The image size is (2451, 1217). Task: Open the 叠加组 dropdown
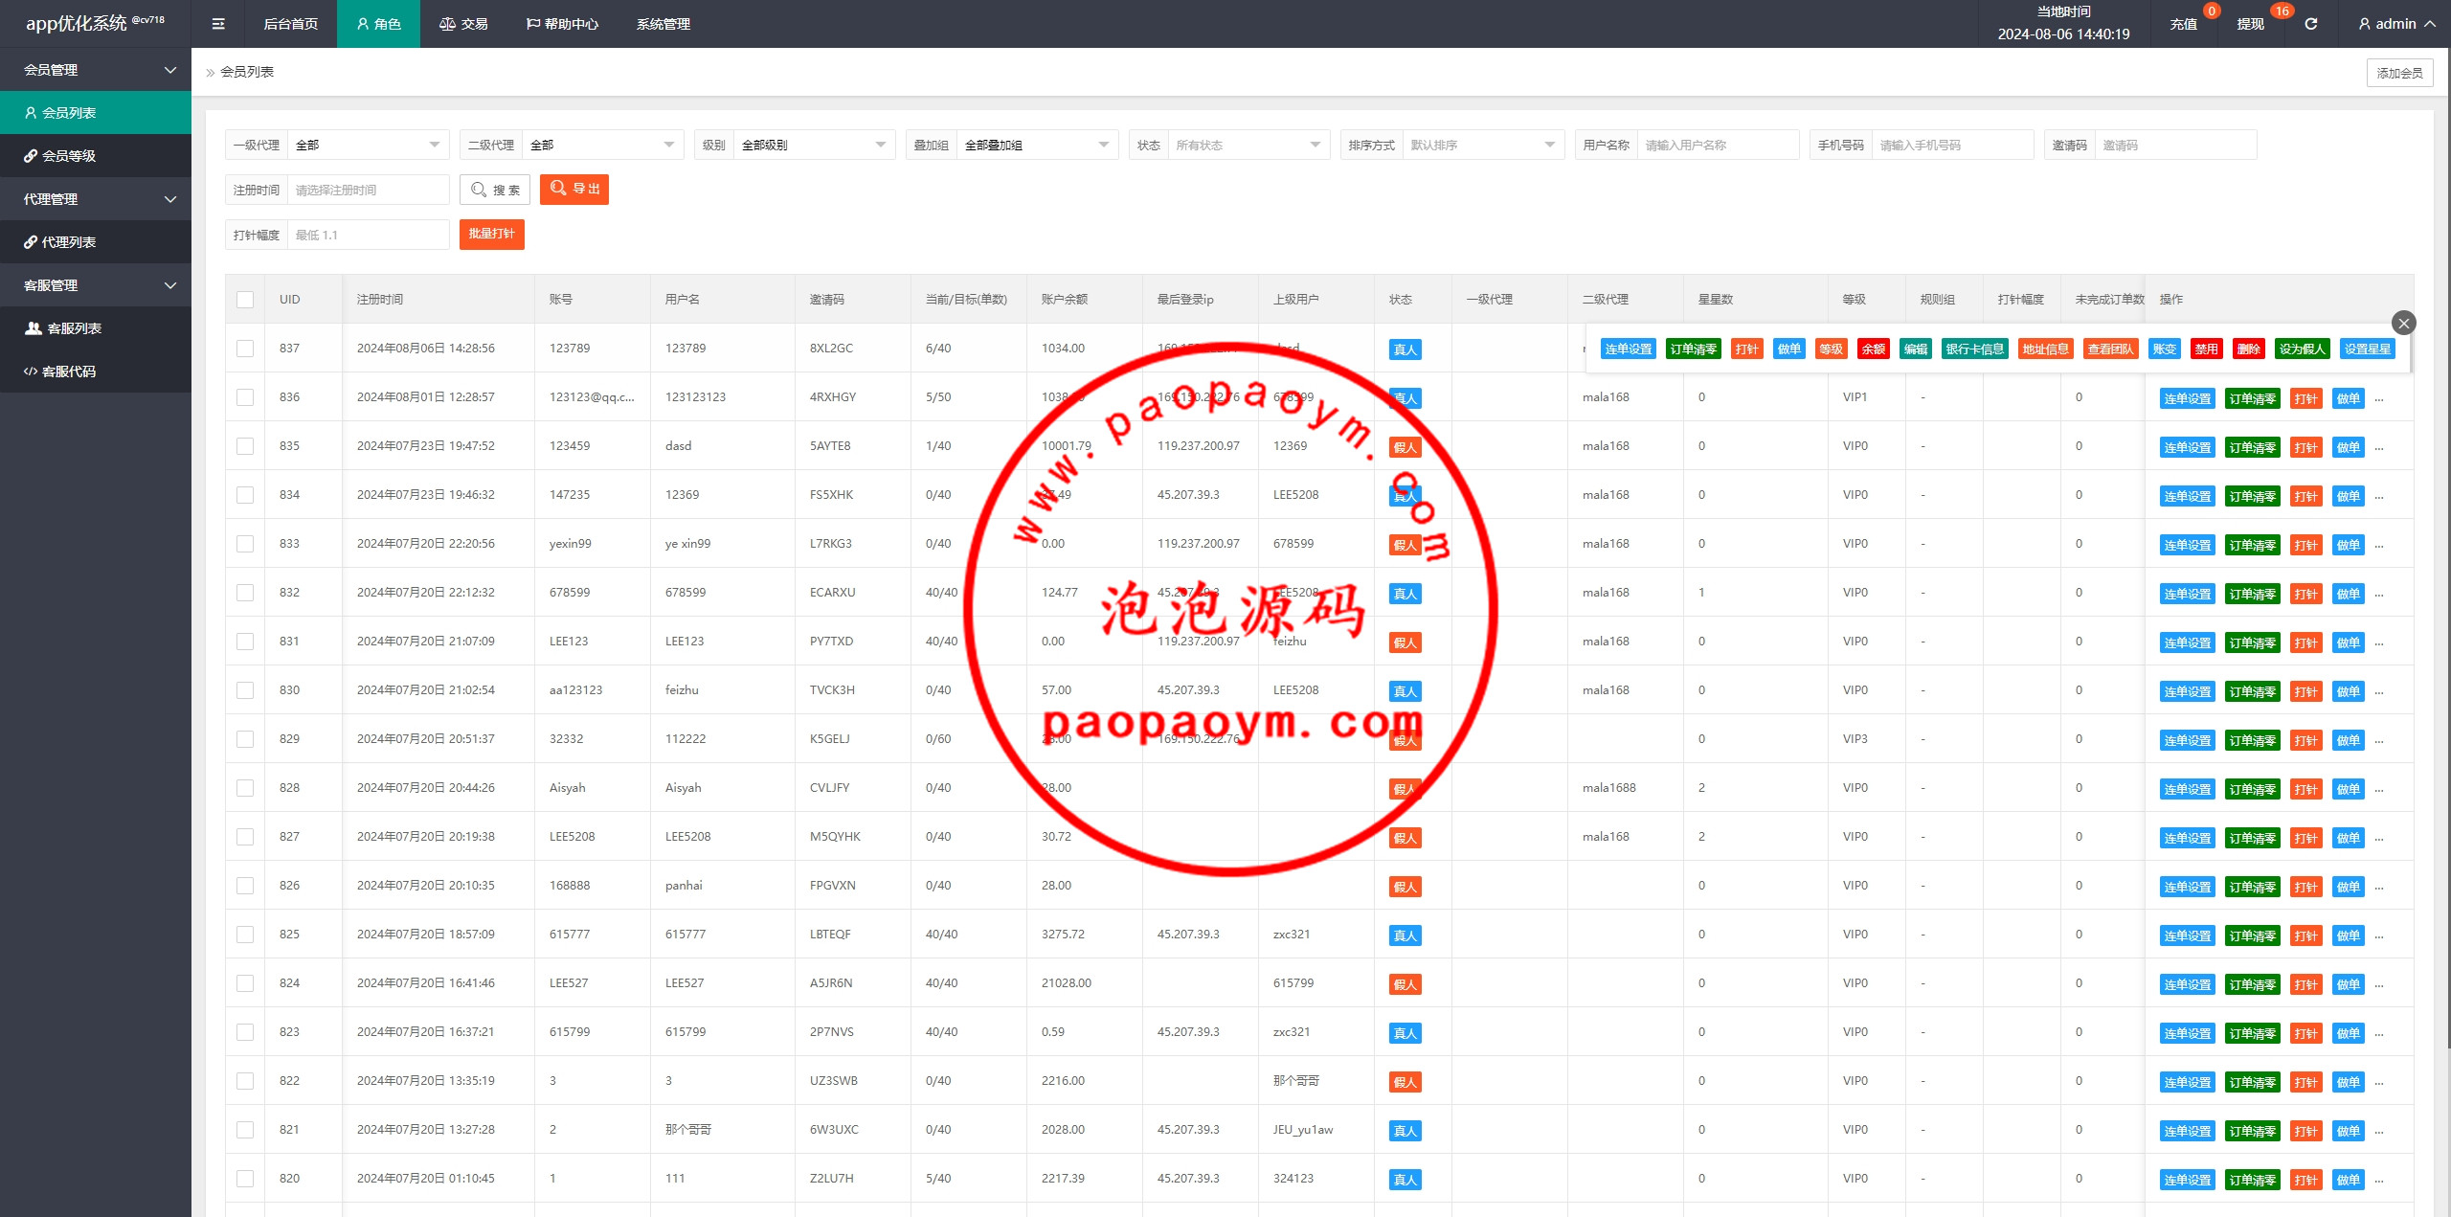(x=1037, y=145)
